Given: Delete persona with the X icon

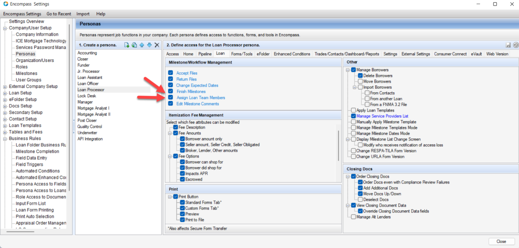Looking at the screenshot, I should tap(157, 45).
